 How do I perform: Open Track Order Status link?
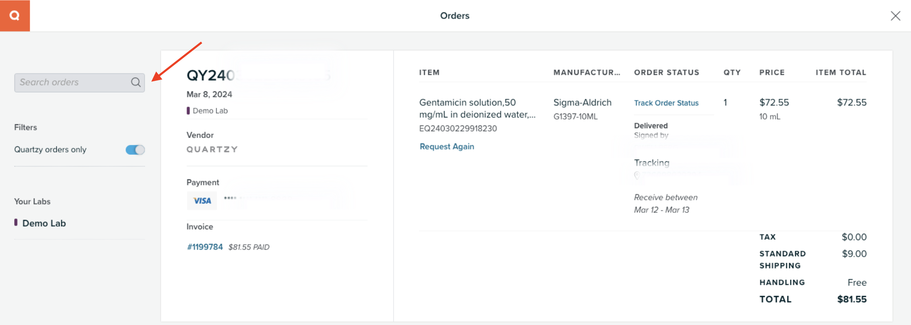(666, 103)
